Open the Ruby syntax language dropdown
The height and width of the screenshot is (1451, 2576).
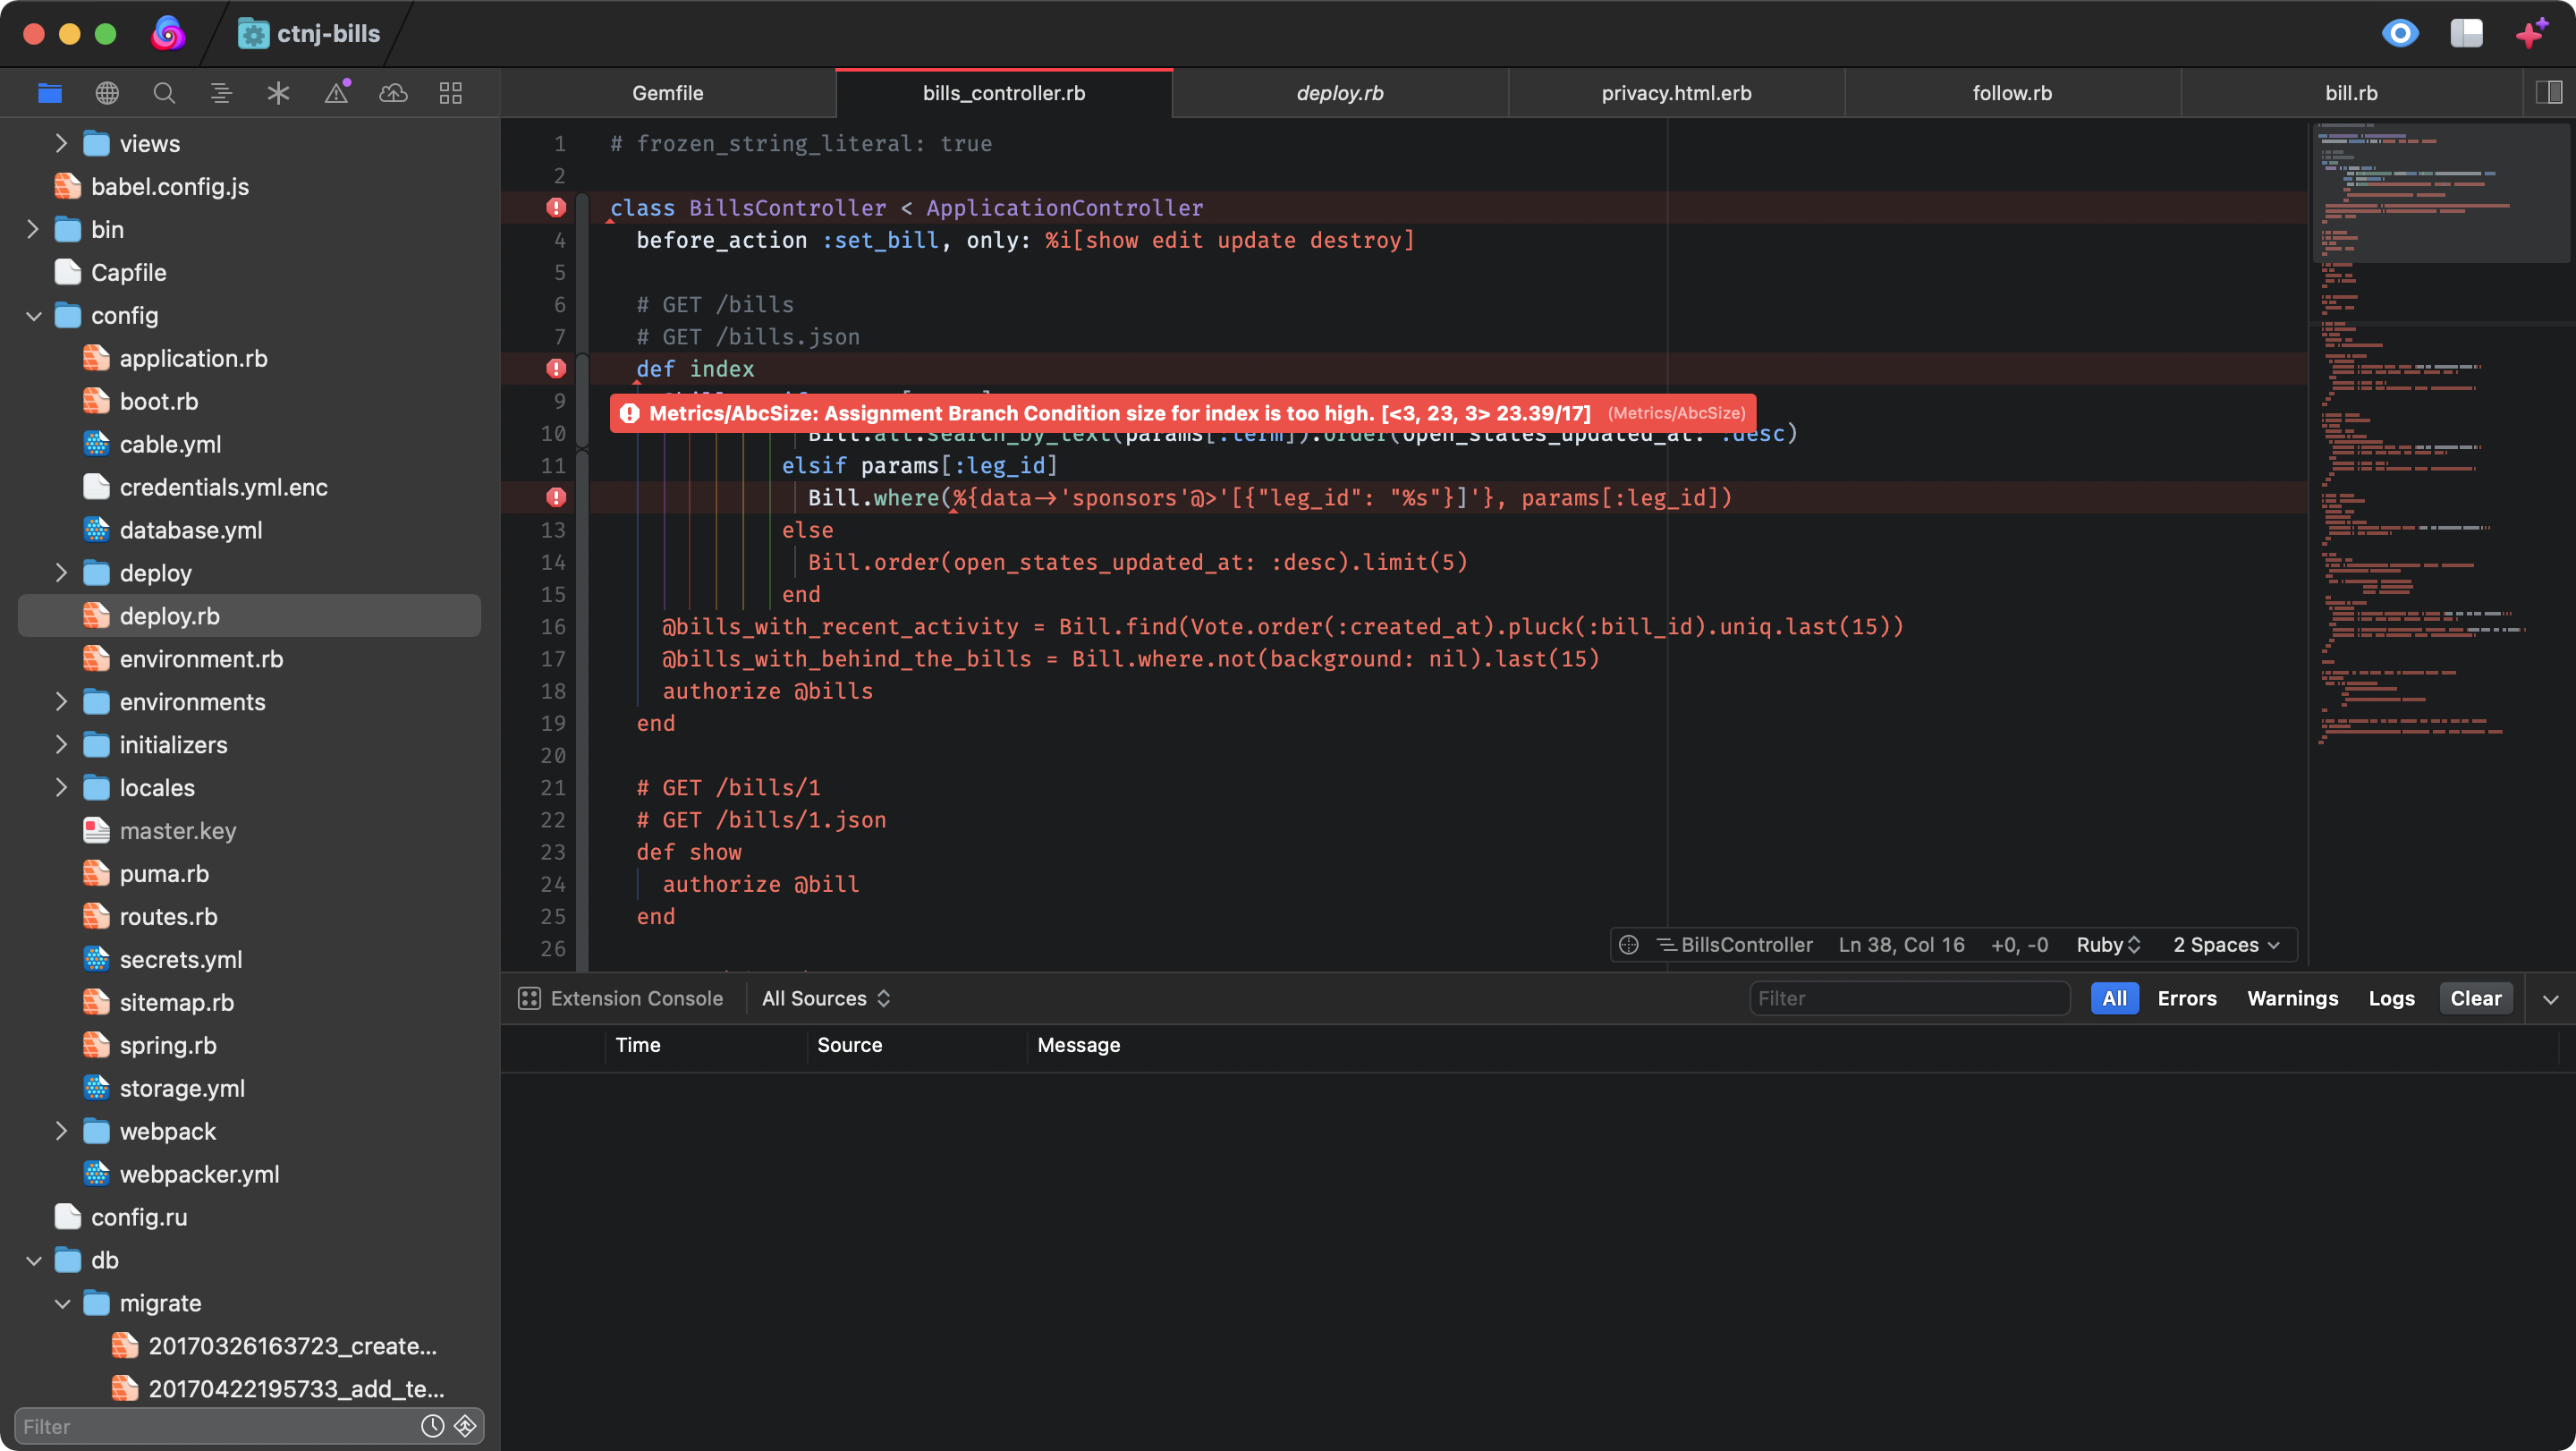tap(2108, 945)
